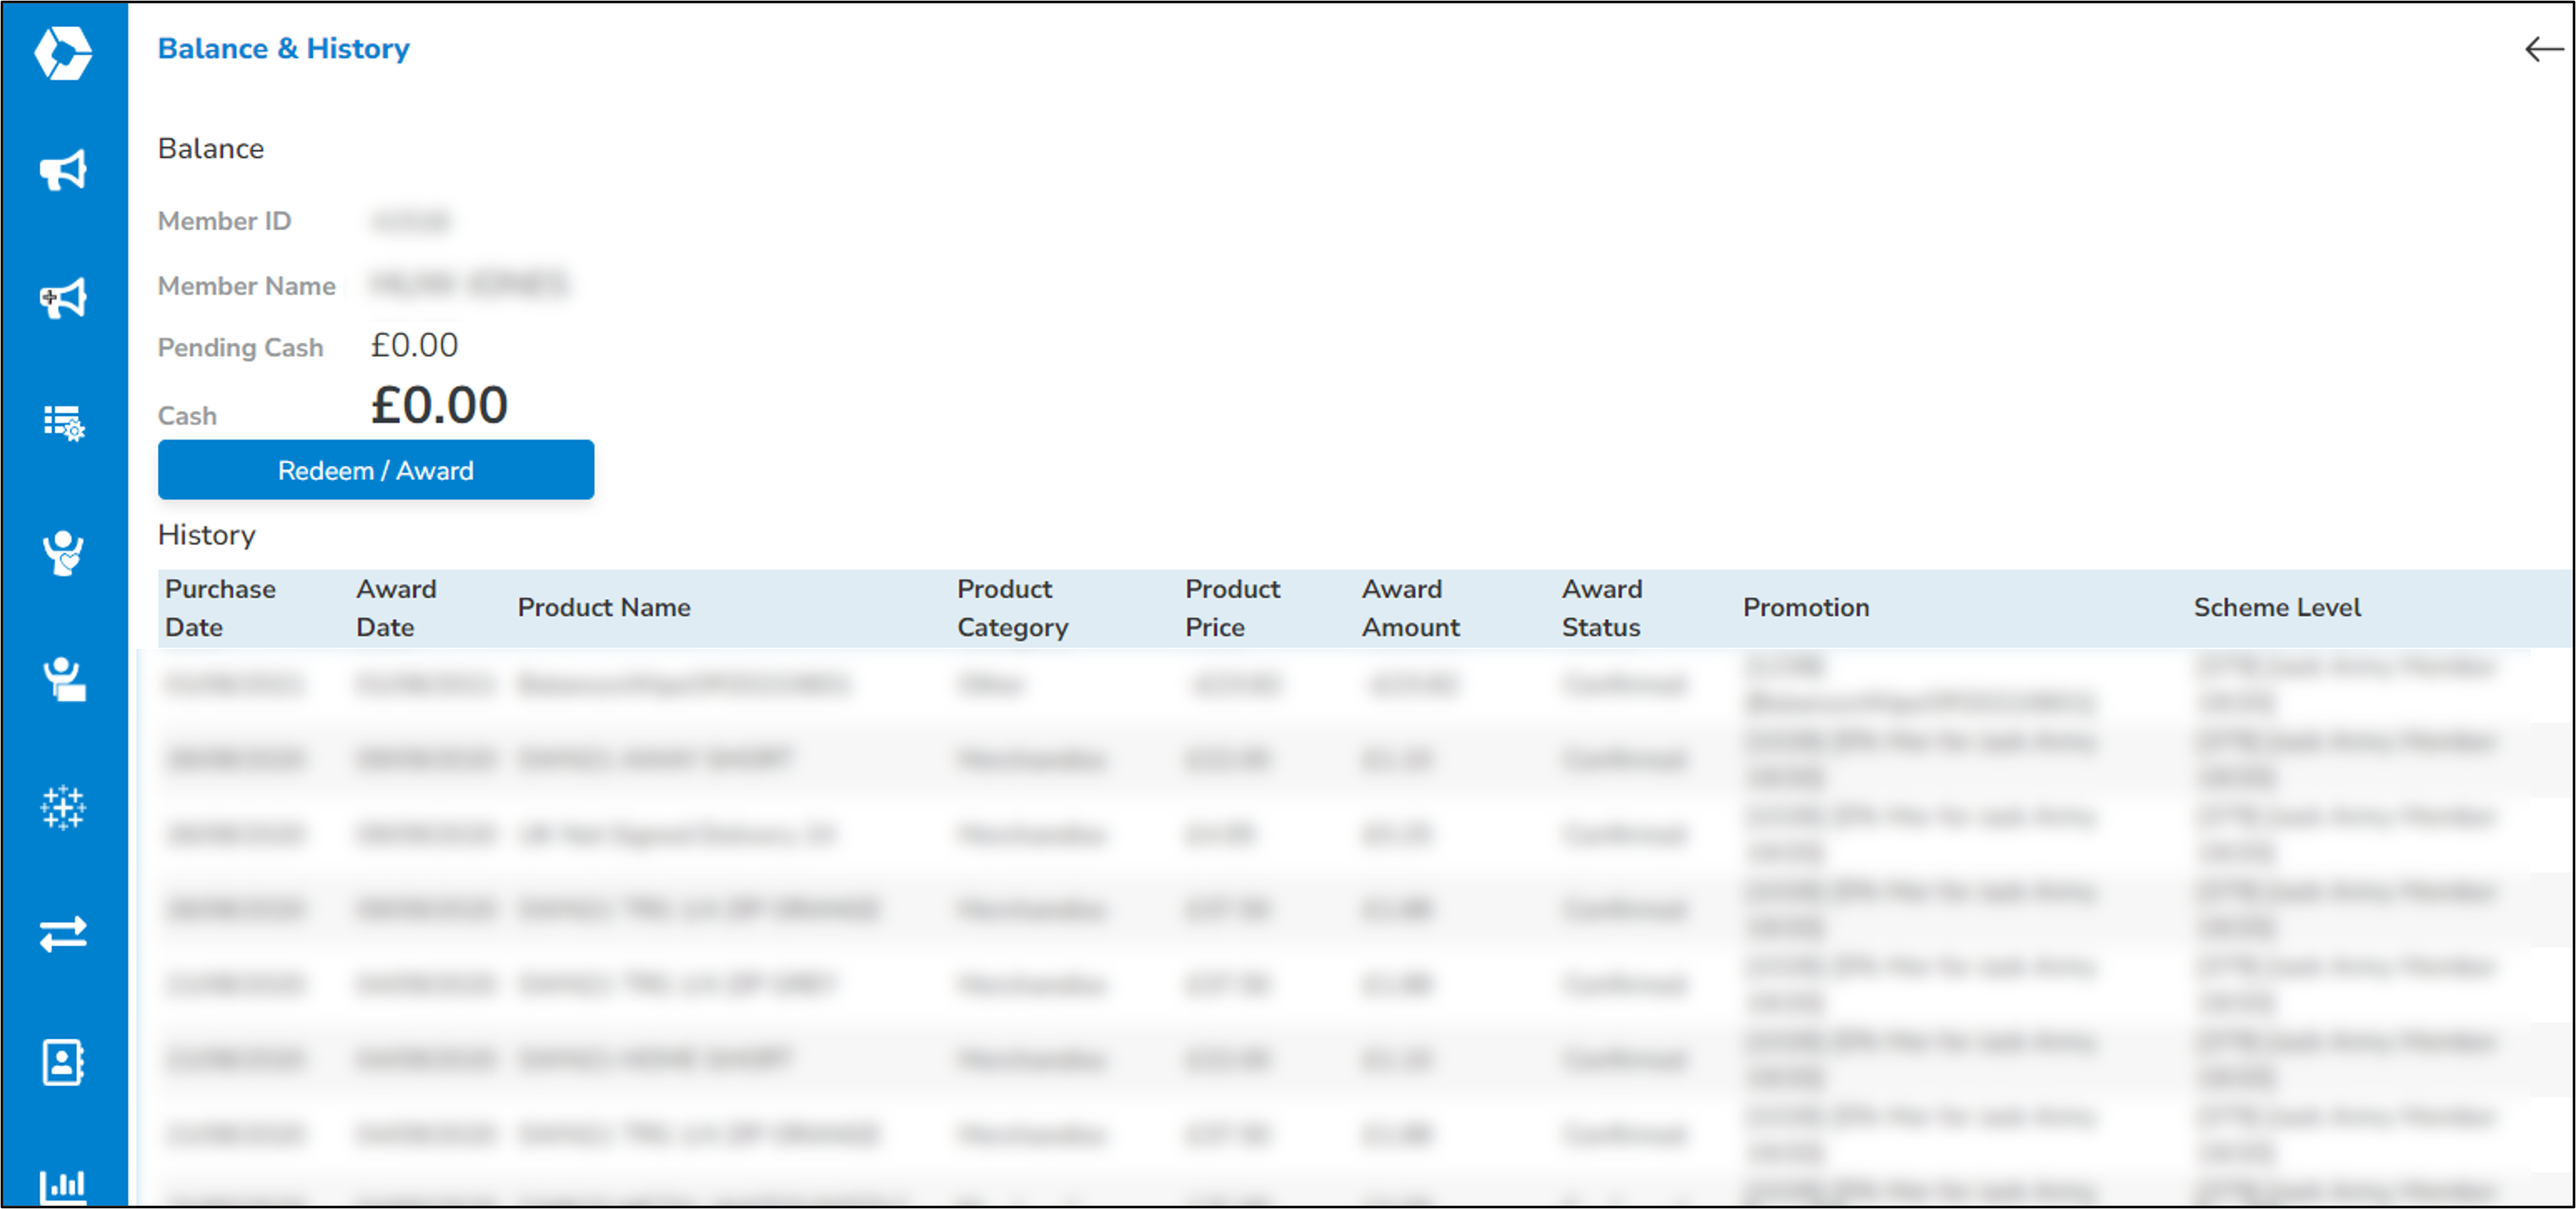The width and height of the screenshot is (2576, 1209).
Task: Click the app logo at sidebar top
Action: [x=63, y=55]
